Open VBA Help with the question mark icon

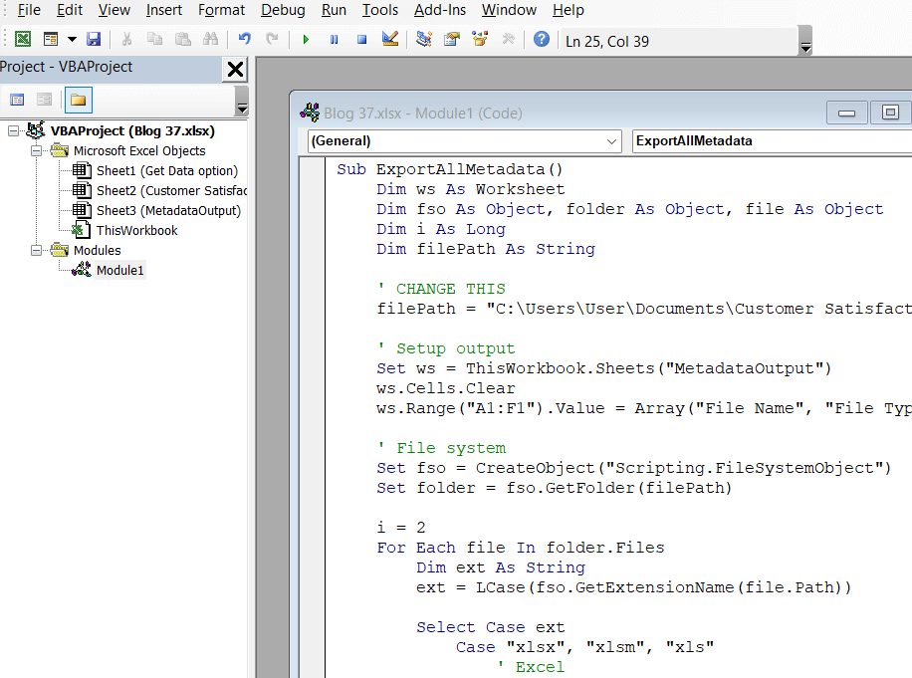point(540,38)
